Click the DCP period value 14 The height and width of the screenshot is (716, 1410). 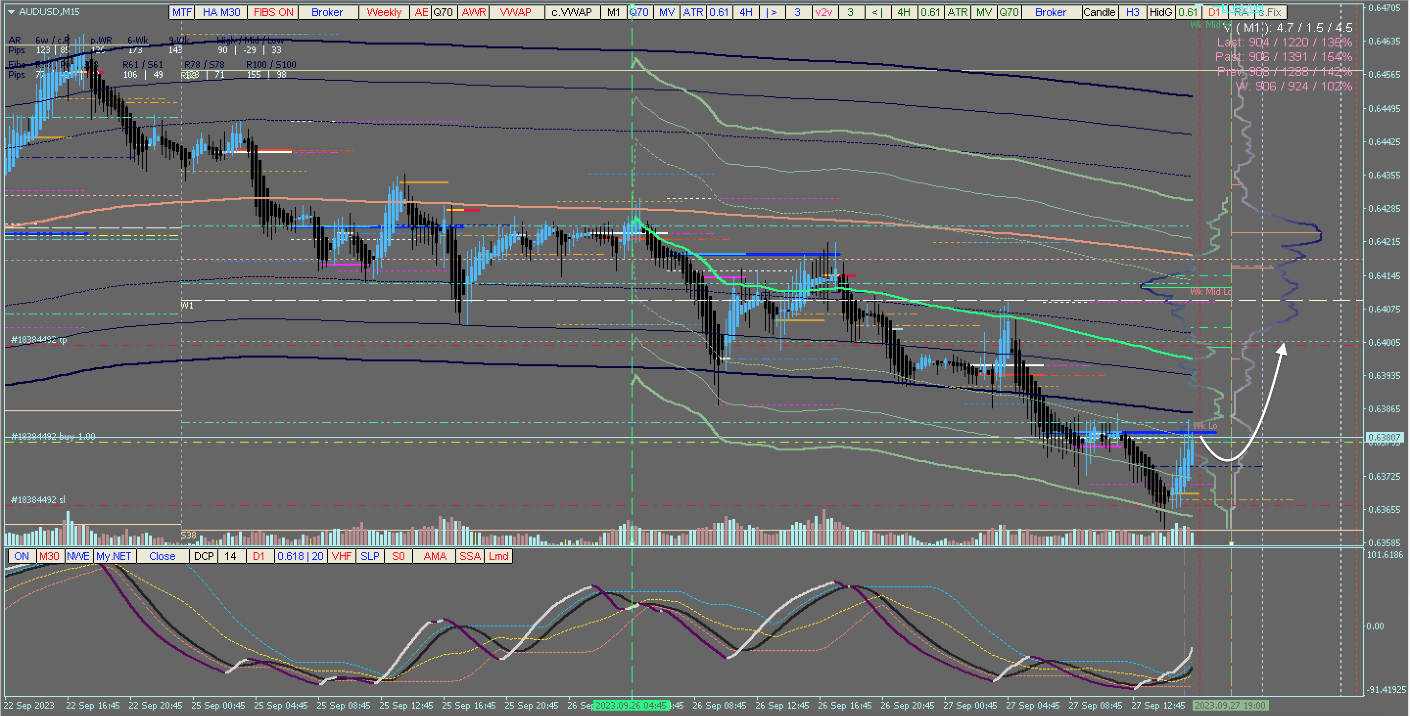point(231,556)
